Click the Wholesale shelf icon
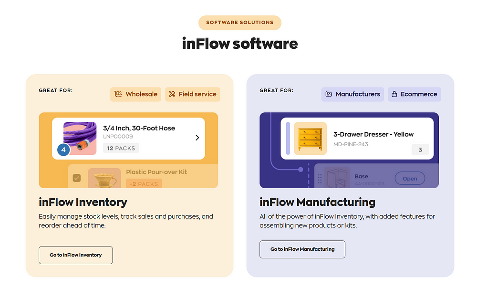477x289 pixels. 118,94
